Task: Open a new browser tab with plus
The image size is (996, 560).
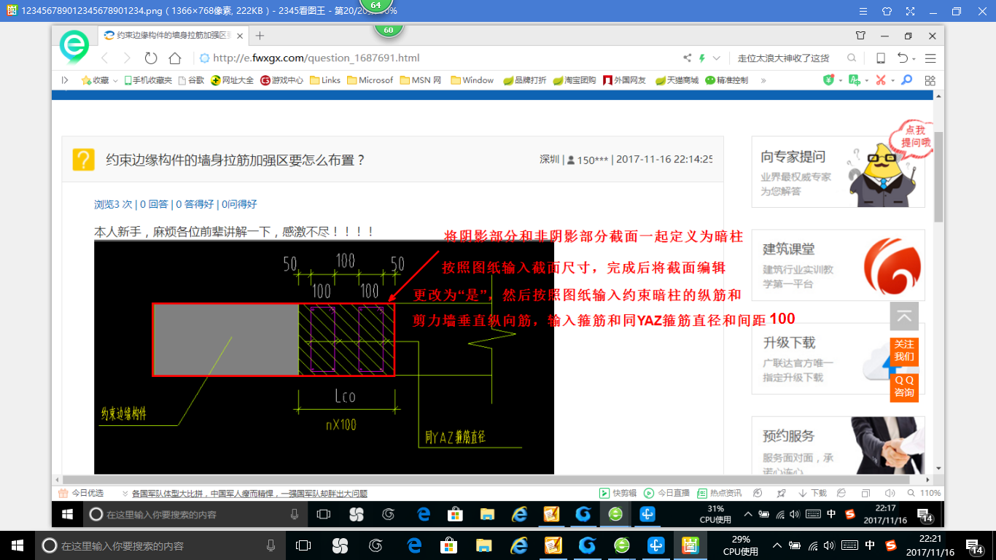Action: pos(260,36)
